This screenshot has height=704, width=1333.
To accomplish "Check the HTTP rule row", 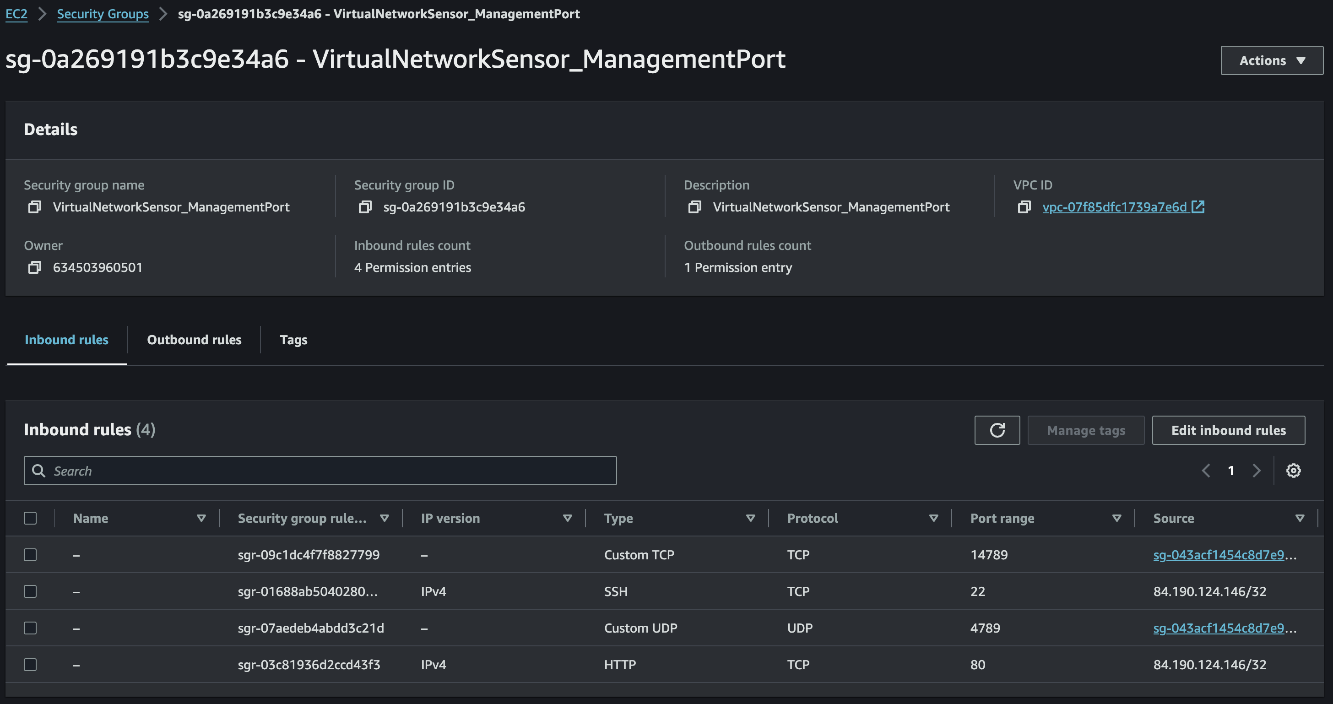I will coord(31,664).
